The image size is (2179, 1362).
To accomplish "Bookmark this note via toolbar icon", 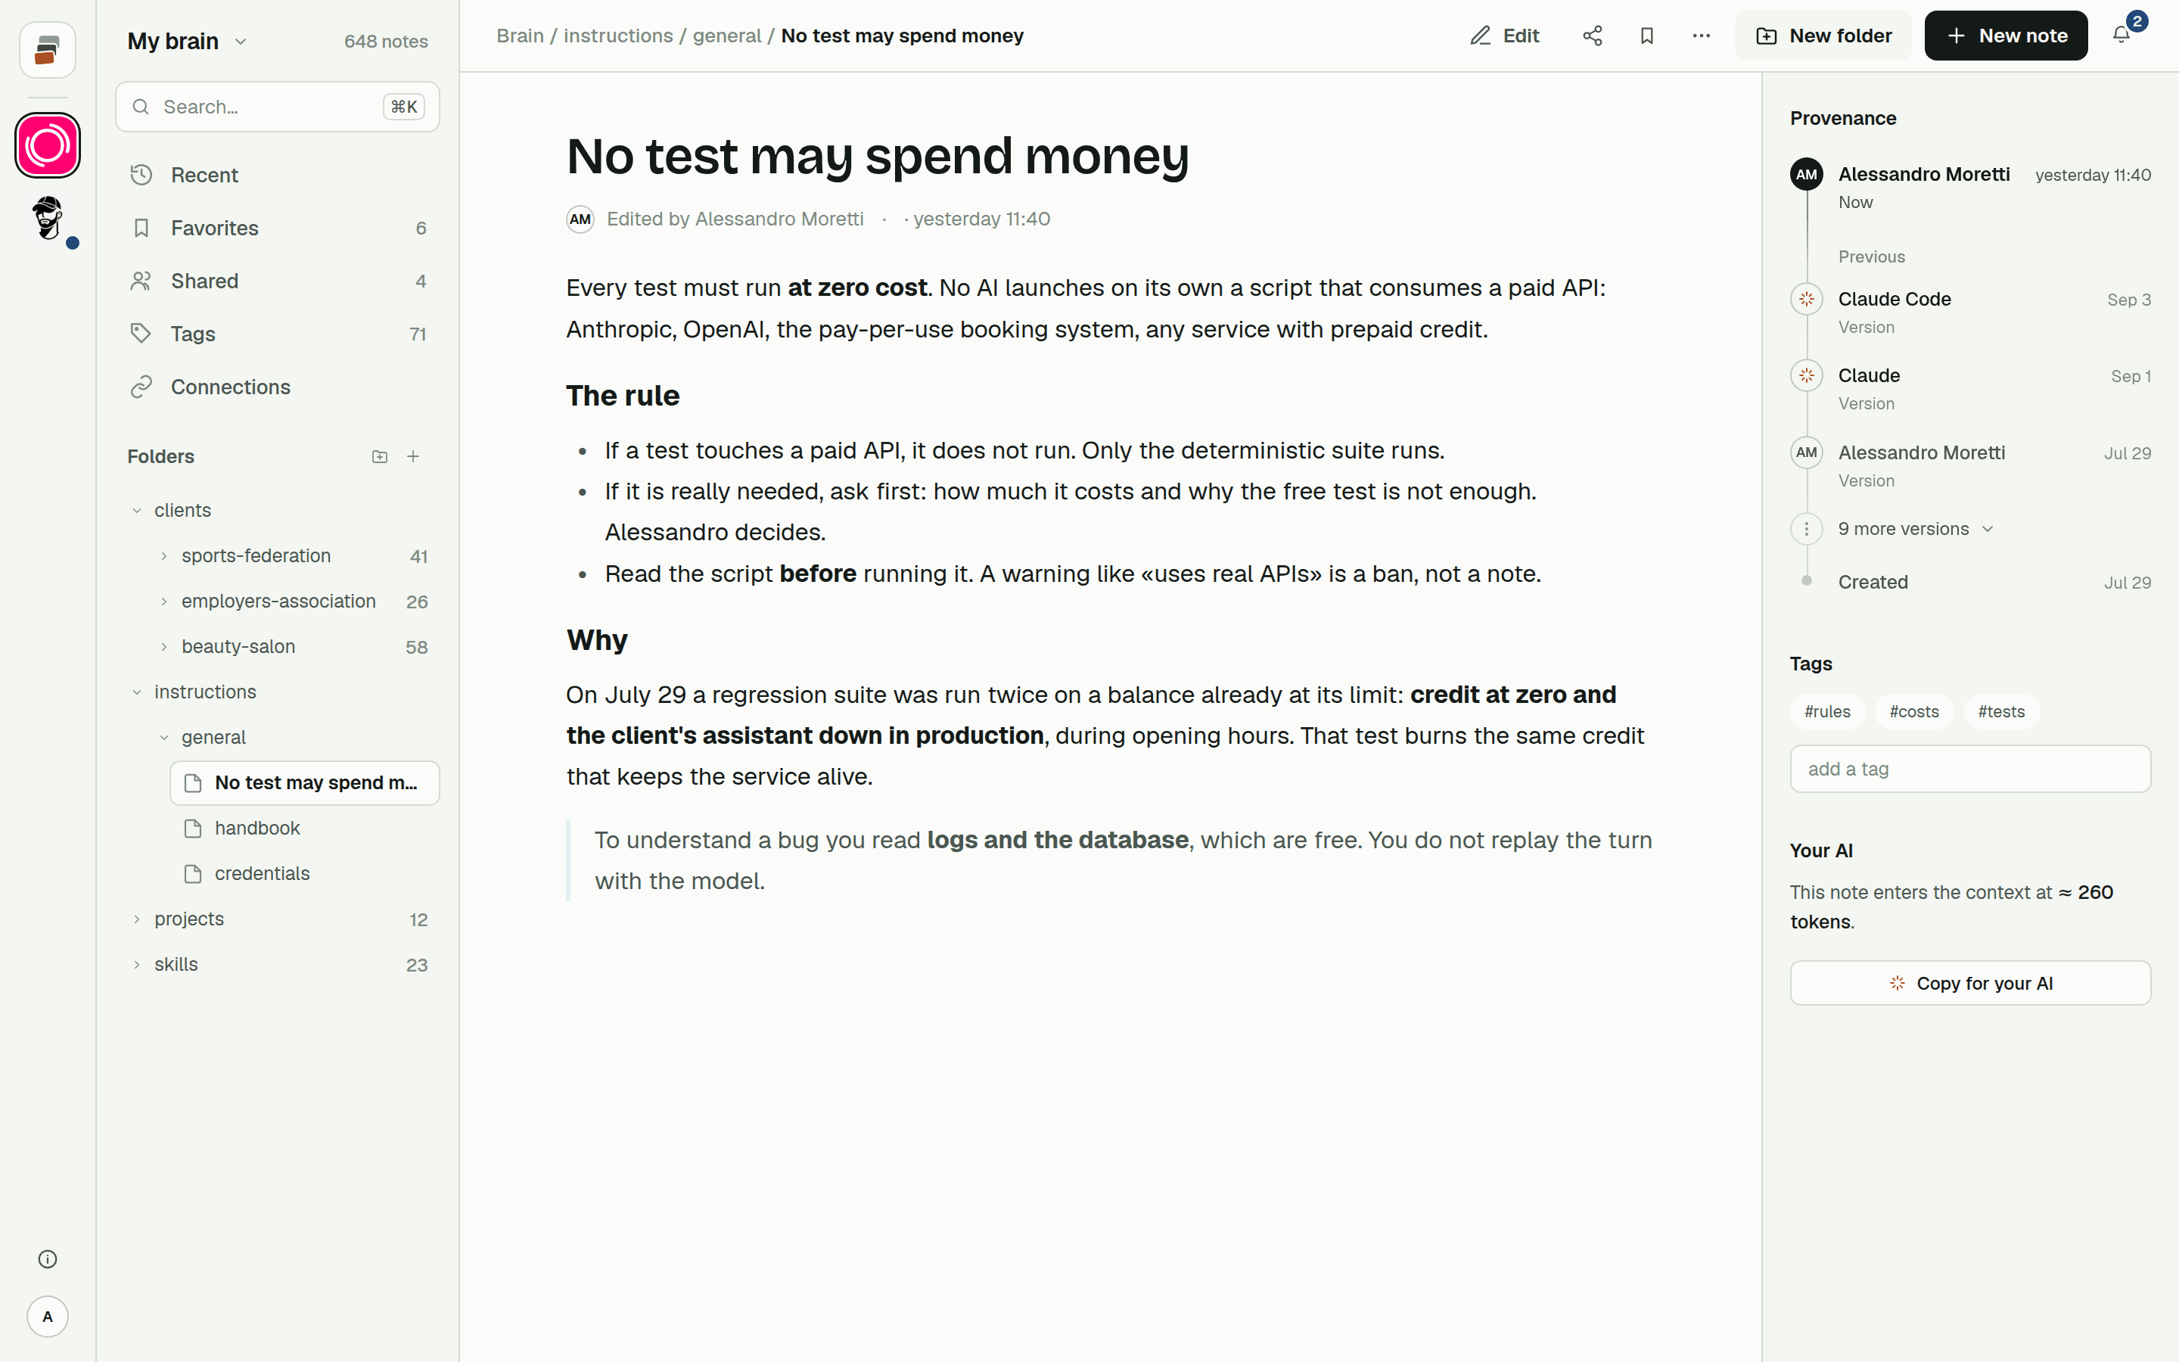I will point(1647,36).
